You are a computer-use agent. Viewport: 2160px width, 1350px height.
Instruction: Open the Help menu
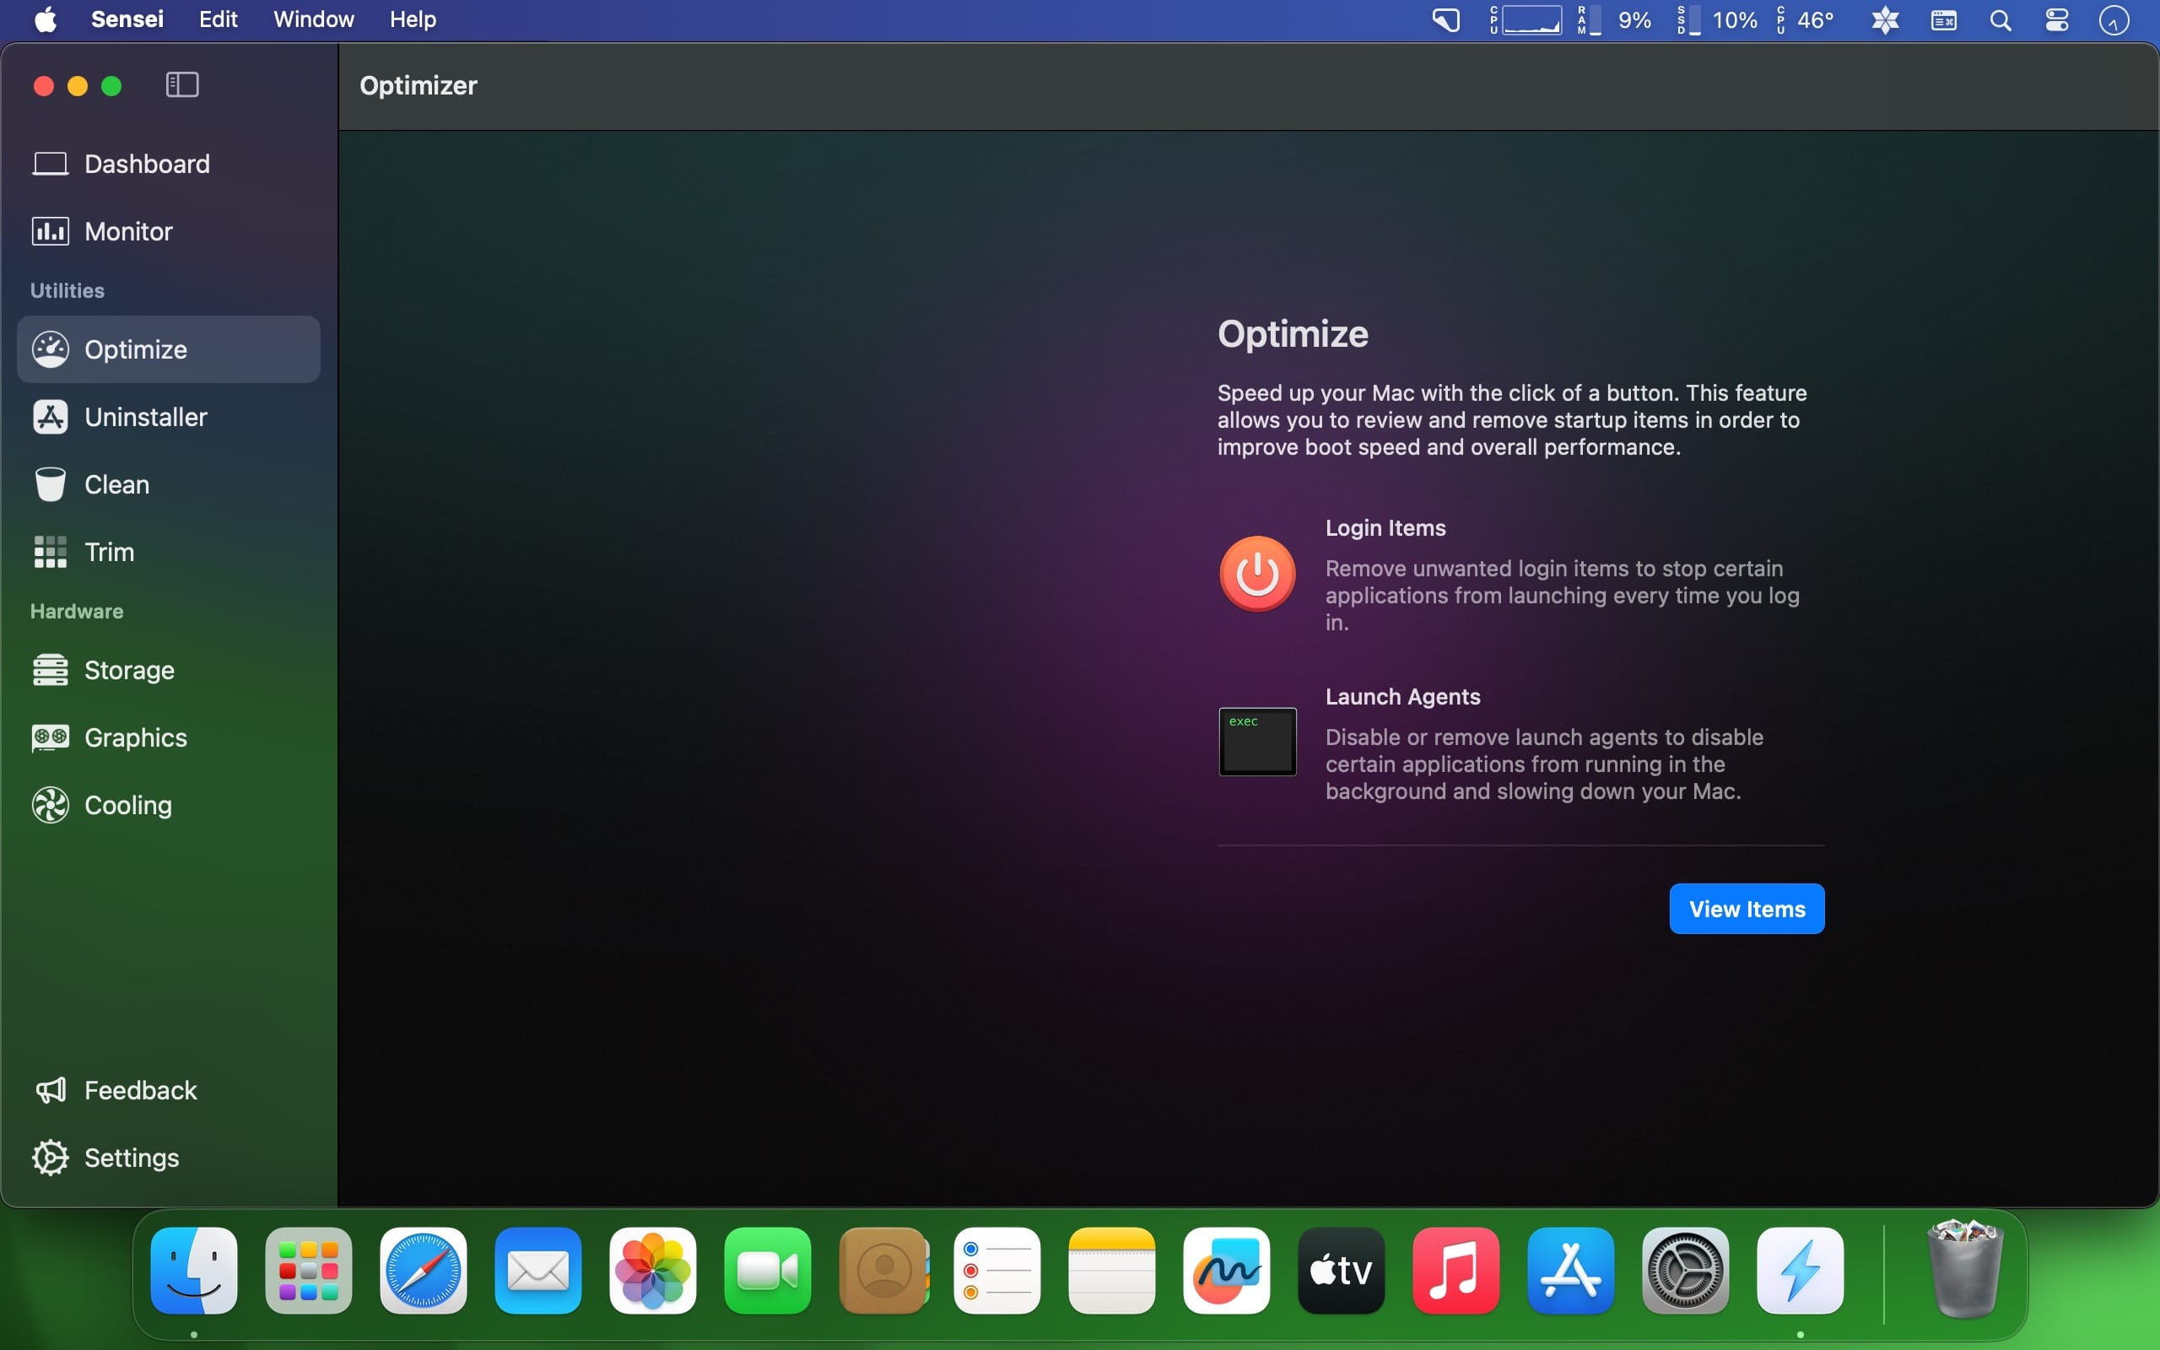413,19
